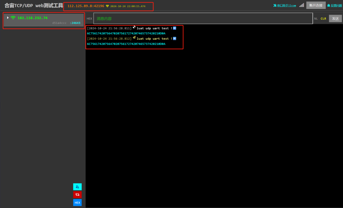Click the yellow heartbeat icon after server address

point(107,6)
